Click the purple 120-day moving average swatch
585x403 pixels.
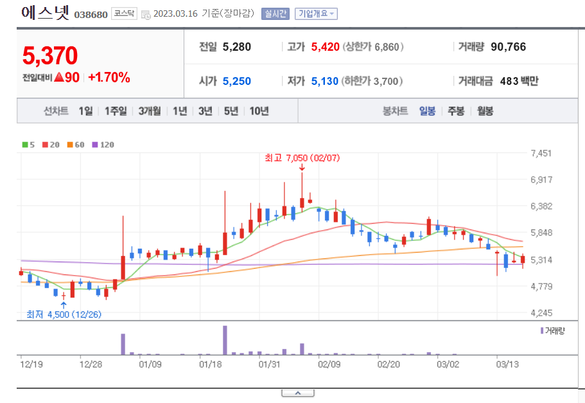tap(95, 145)
